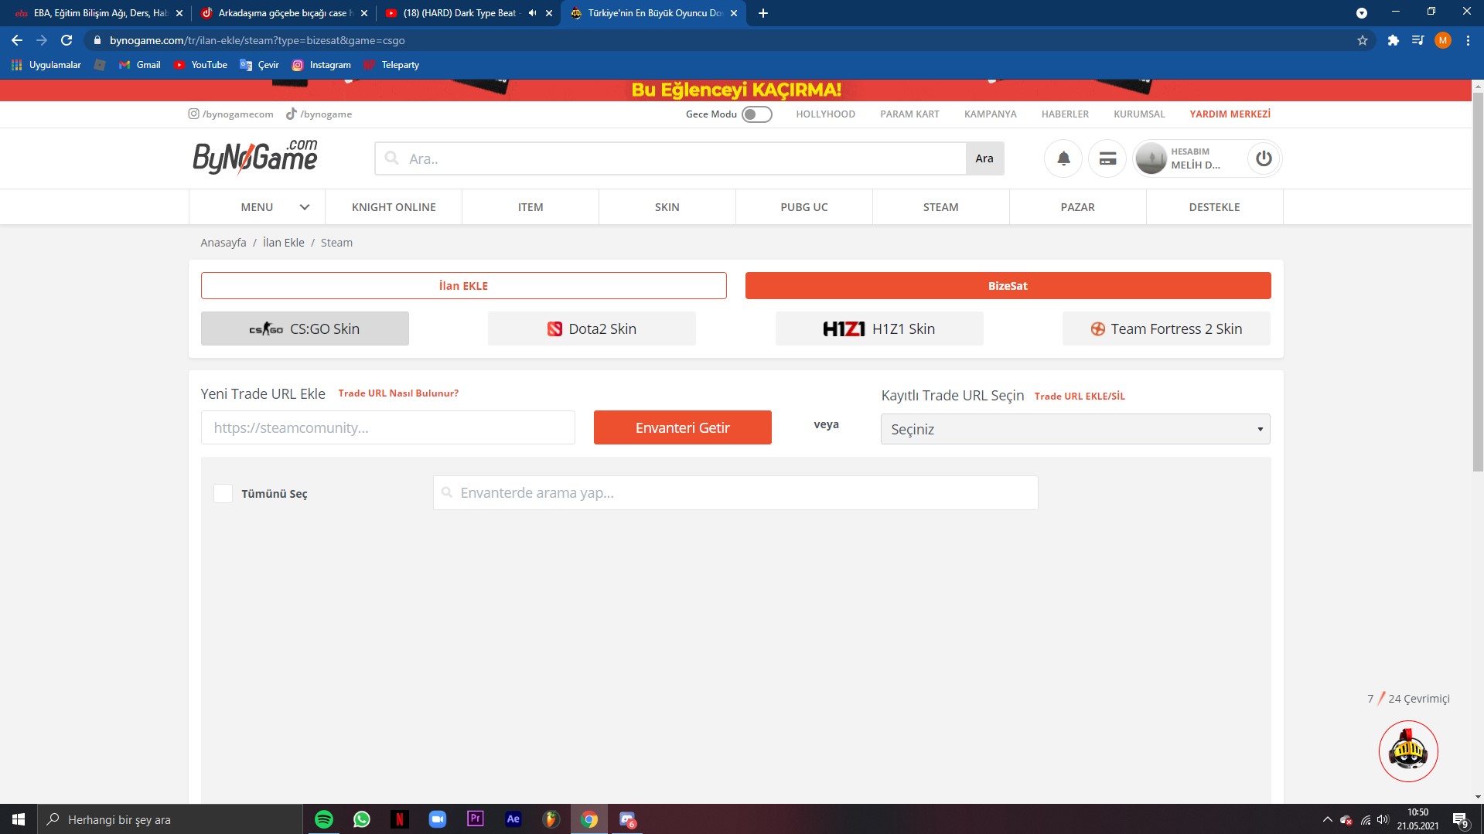The width and height of the screenshot is (1484, 834).
Task: Open WhatsApp from the taskbar
Action: (x=361, y=819)
